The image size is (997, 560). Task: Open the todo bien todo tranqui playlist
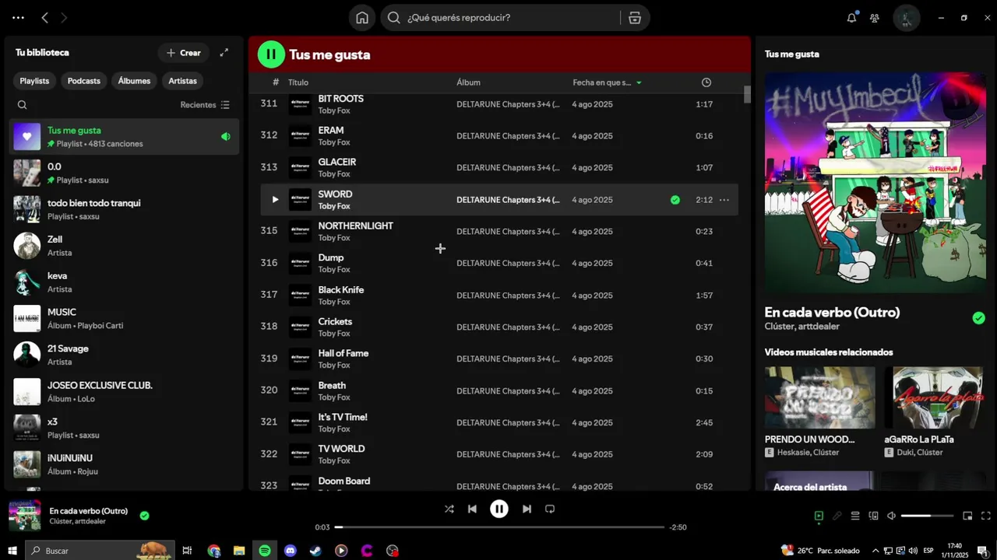(125, 209)
